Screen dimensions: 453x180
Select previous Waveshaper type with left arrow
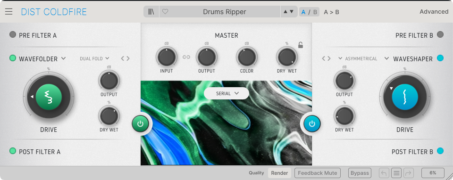(x=324, y=58)
